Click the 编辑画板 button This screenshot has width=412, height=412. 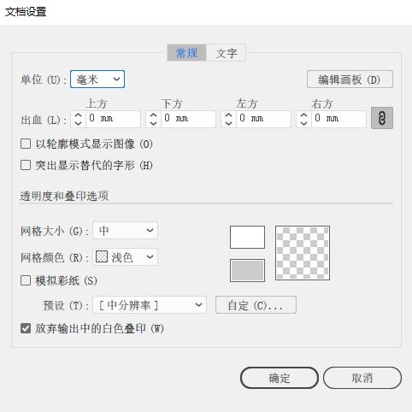click(x=350, y=79)
